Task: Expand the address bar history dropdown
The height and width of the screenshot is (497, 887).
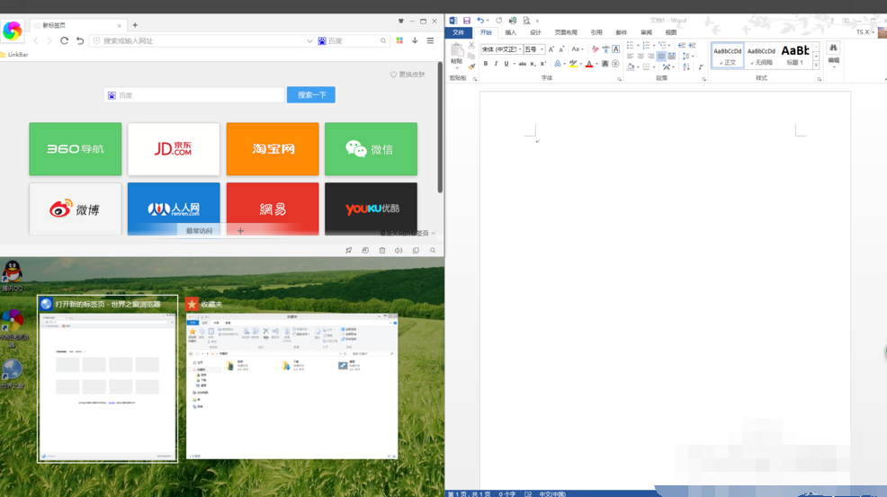Action: click(309, 40)
